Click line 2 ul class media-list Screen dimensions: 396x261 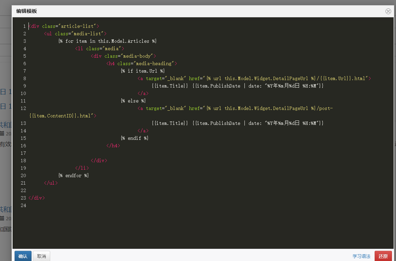[x=75, y=34]
